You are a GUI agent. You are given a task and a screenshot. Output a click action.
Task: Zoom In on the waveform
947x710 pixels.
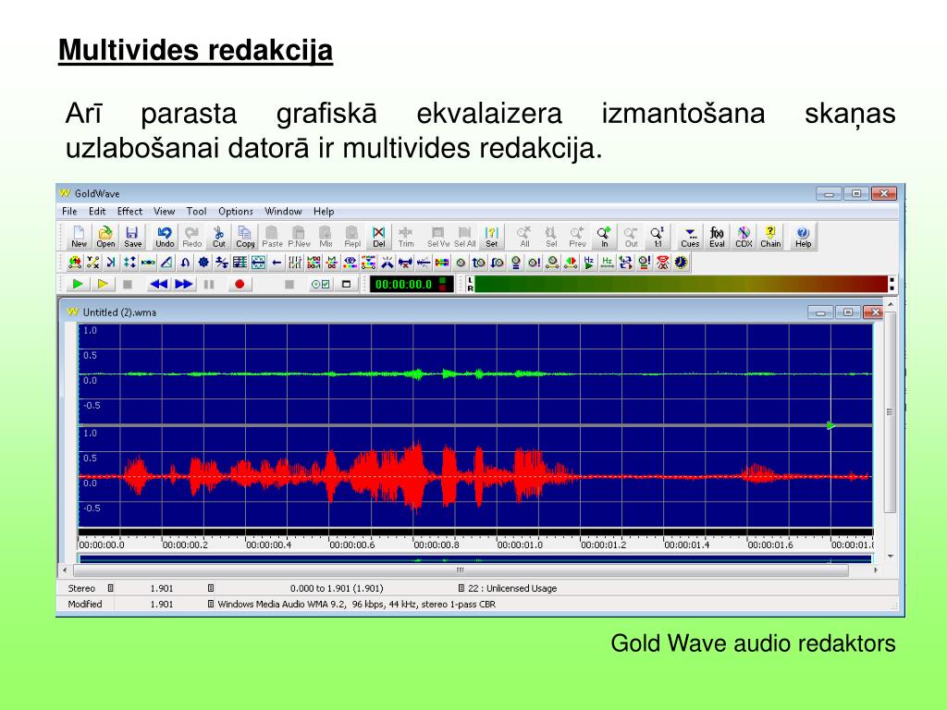604,236
